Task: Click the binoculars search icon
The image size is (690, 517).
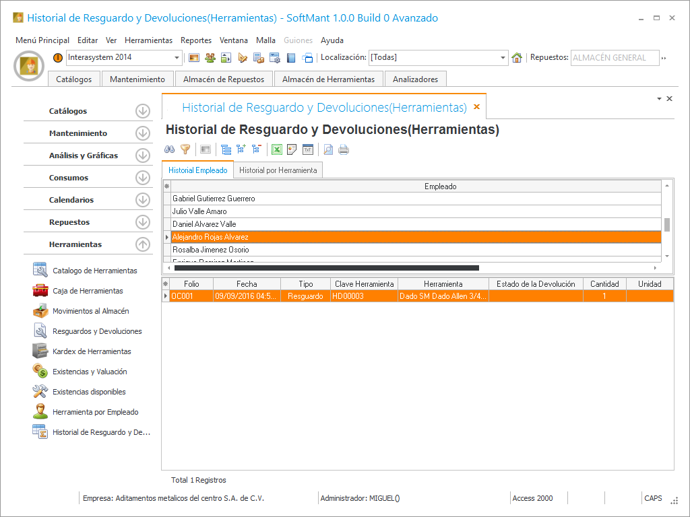Action: pos(170,149)
